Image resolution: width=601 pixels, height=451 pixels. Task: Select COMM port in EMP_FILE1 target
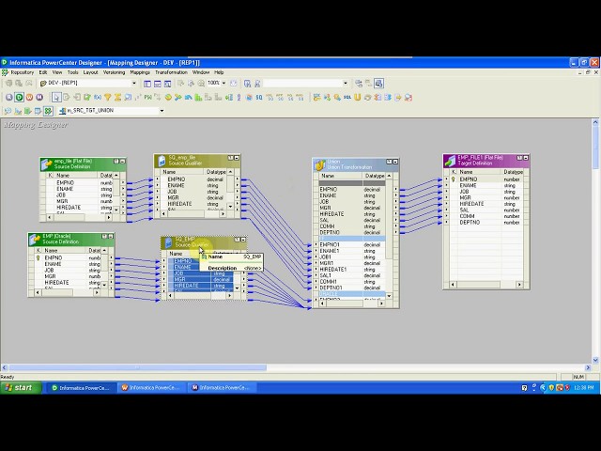[467, 216]
